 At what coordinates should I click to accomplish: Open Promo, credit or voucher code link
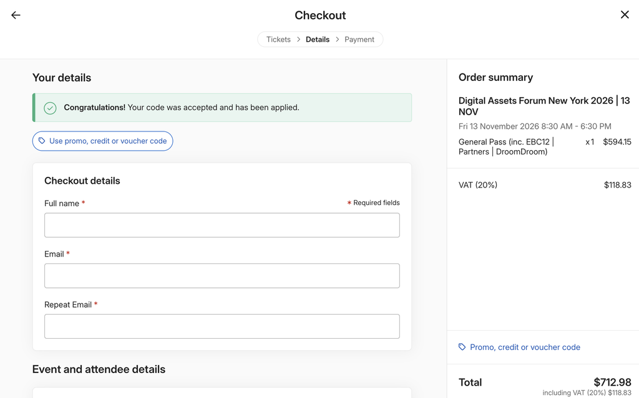click(x=525, y=347)
